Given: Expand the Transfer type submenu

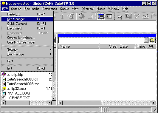Looking at the screenshot, I should tap(27, 54).
